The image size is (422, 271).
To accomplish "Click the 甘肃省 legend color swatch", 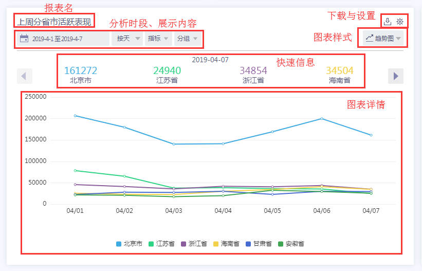I will click(248, 244).
